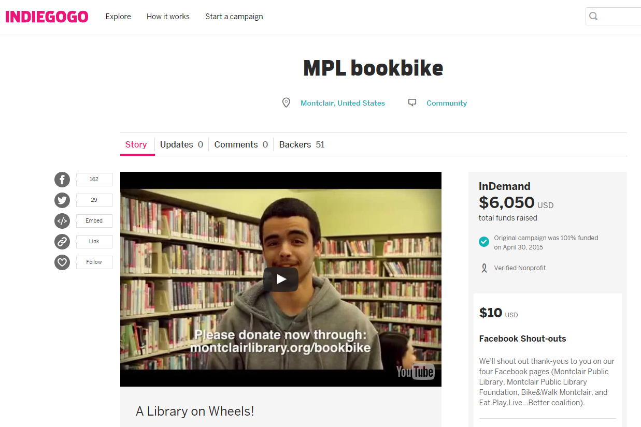The image size is (641, 427).
Task: View the Comments tab
Action: pyautogui.click(x=241, y=144)
